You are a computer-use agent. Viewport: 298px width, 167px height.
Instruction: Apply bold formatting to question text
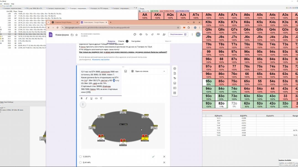pyautogui.click(x=81, y=98)
